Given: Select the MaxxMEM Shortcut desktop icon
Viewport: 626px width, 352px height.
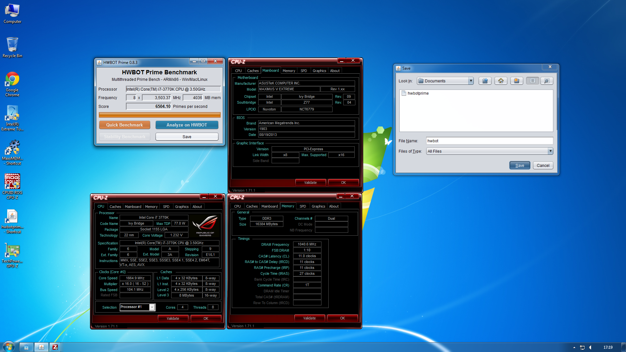Looking at the screenshot, I should coord(12,153).
